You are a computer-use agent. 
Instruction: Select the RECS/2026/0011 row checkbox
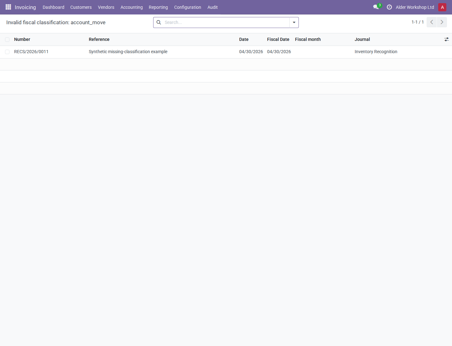coord(7,52)
